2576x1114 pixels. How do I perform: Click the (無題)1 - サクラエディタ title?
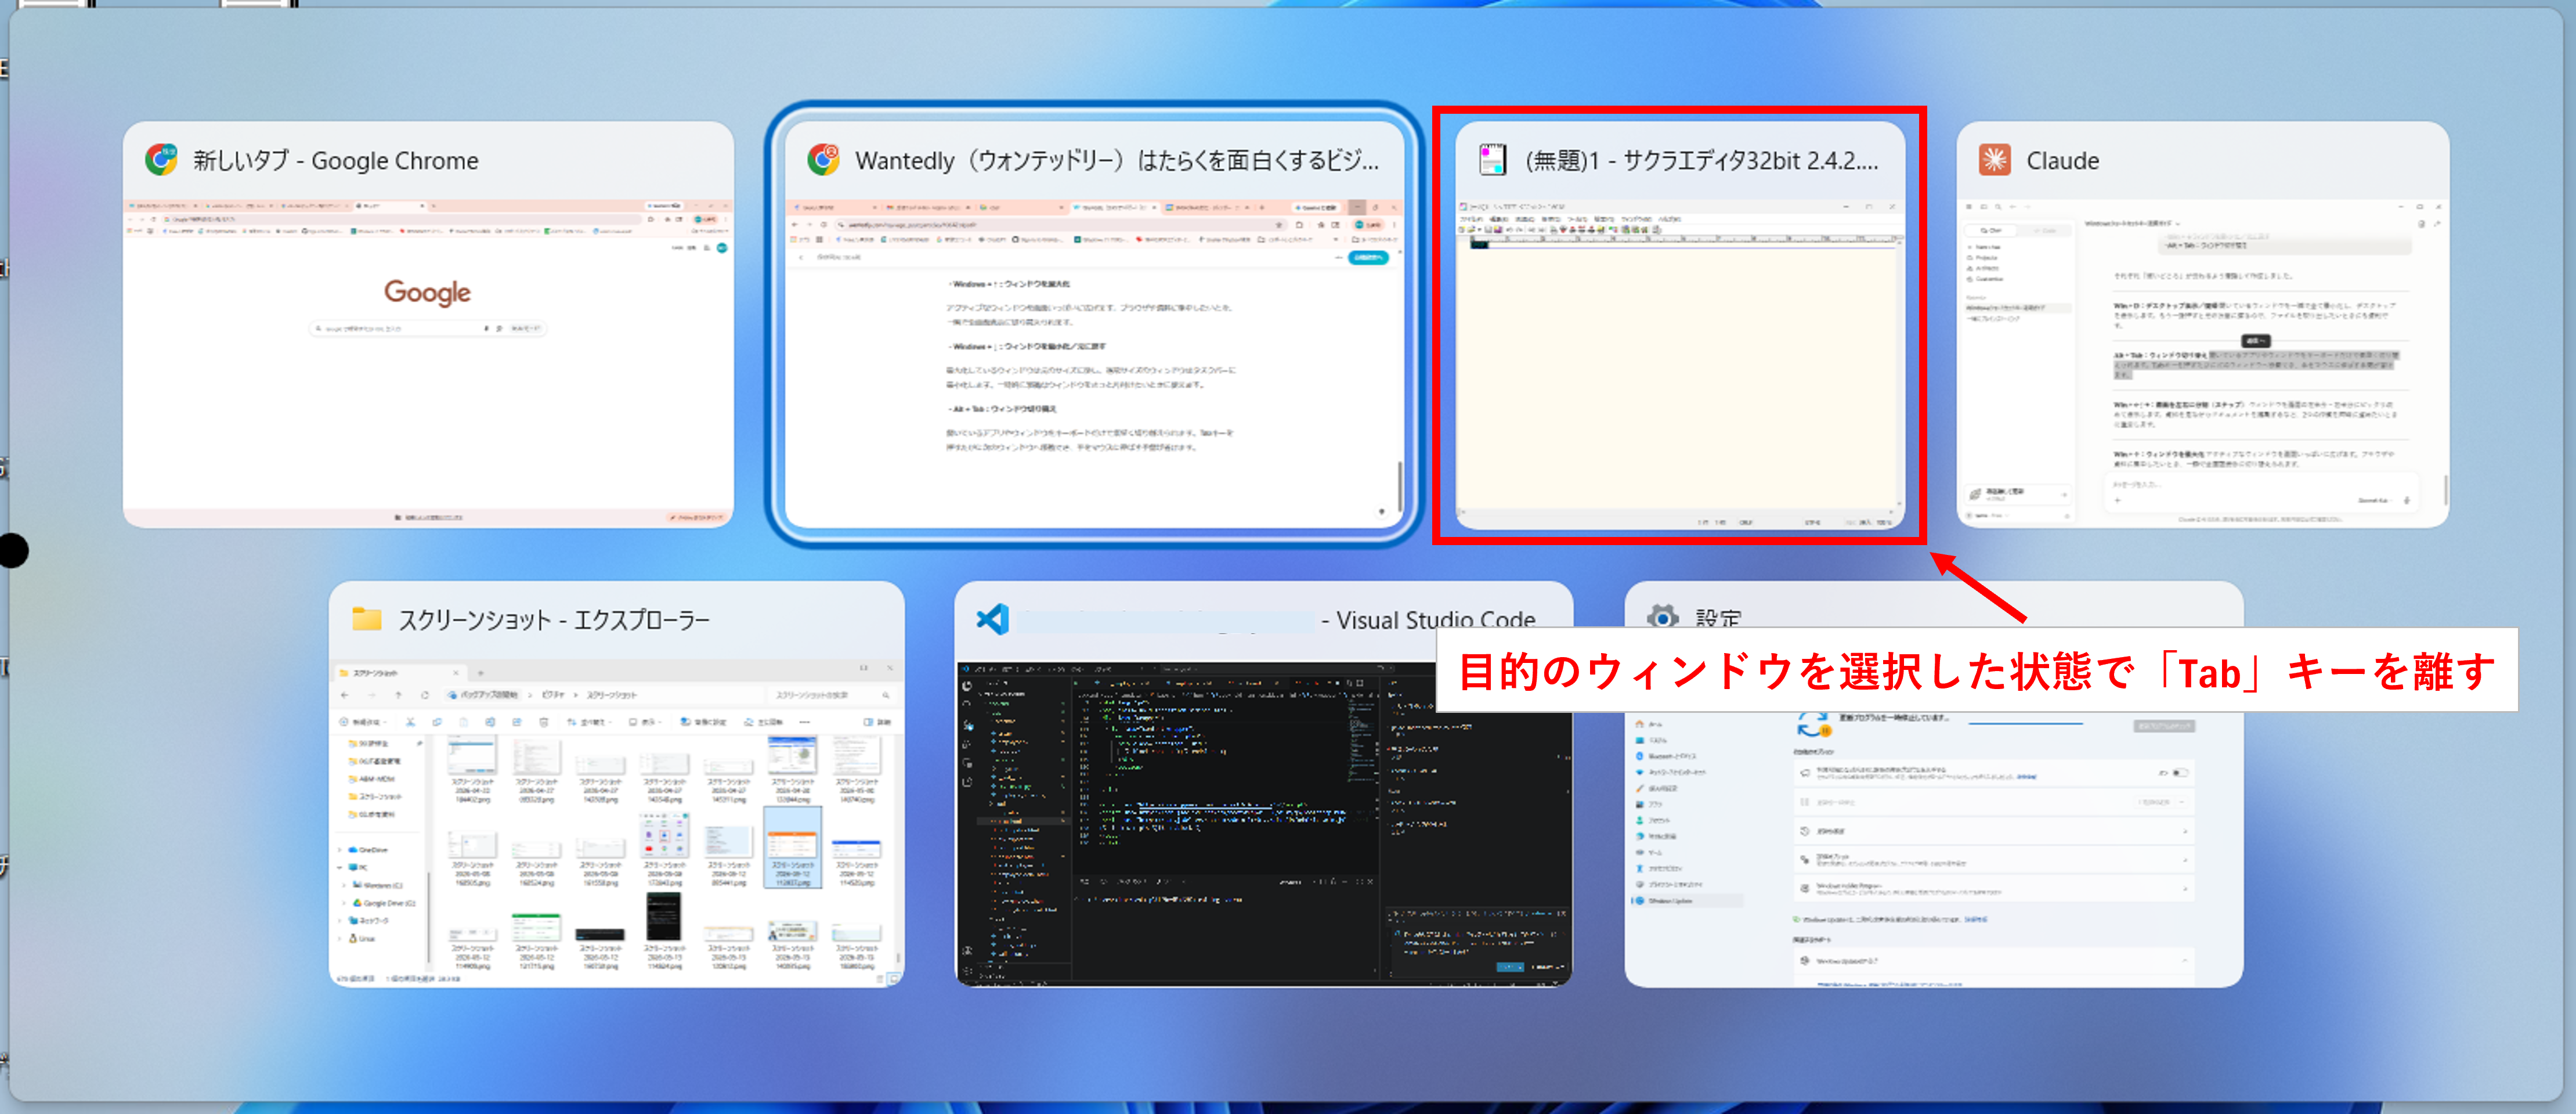[1701, 161]
